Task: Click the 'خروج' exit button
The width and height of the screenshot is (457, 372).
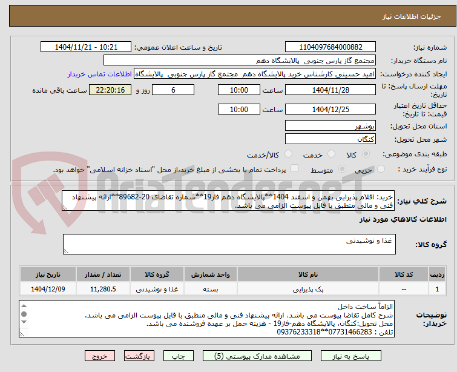Action: pyautogui.click(x=100, y=356)
